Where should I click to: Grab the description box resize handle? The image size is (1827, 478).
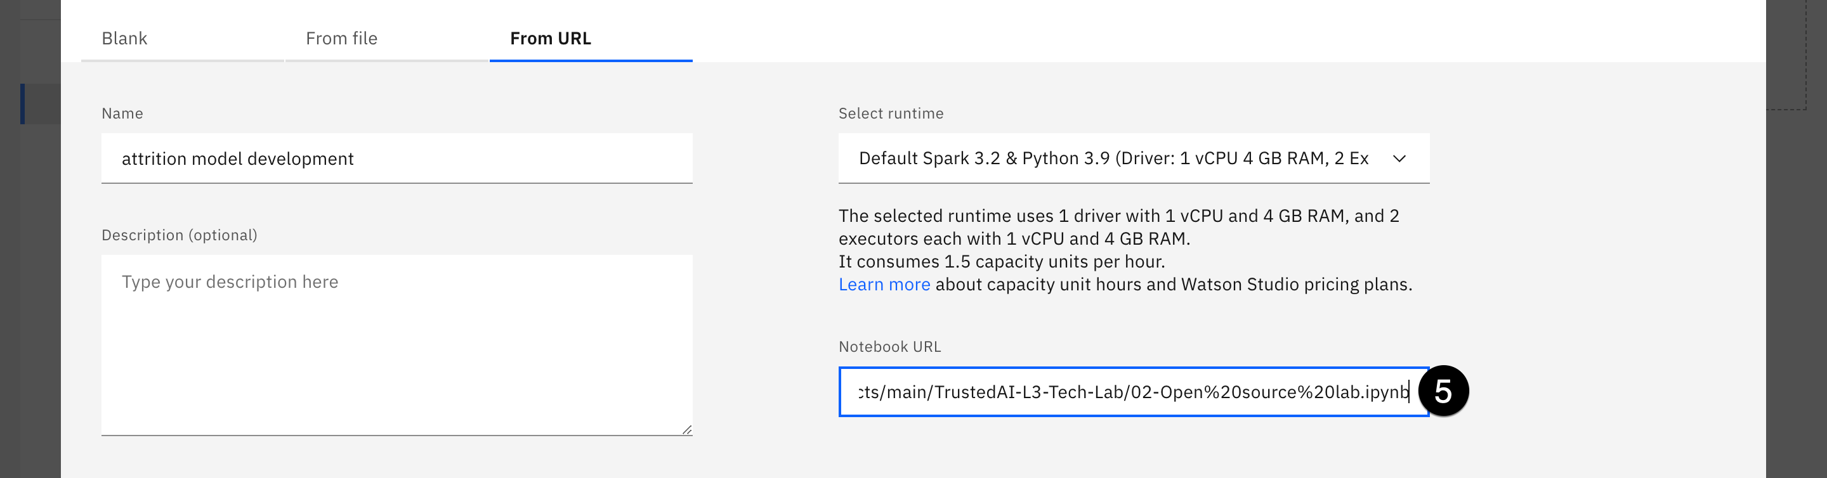[686, 429]
